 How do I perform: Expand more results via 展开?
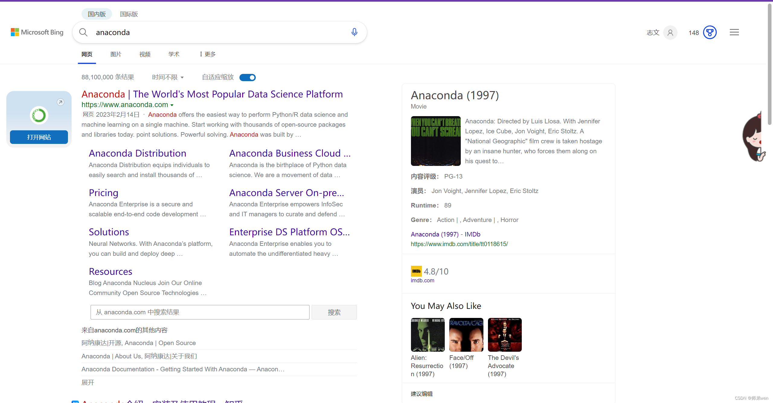[x=88, y=382]
